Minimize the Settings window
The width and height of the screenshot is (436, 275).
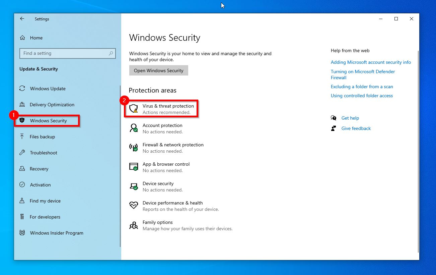pos(381,19)
